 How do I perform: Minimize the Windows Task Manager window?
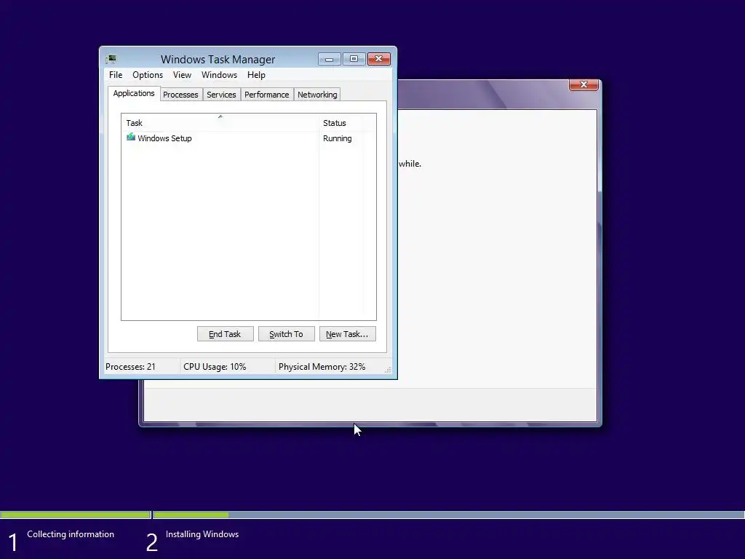point(330,59)
